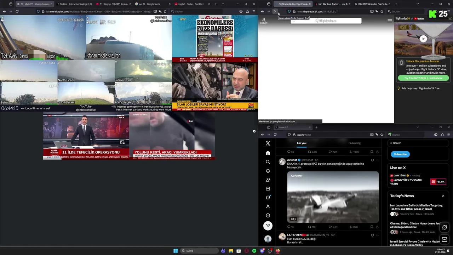Open Firefox menu in X window
453x255 pixels.
click(448, 135)
